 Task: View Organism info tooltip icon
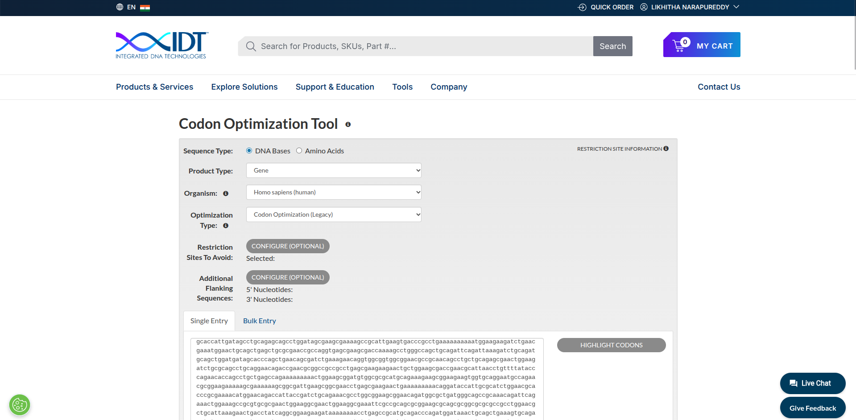pos(226,194)
